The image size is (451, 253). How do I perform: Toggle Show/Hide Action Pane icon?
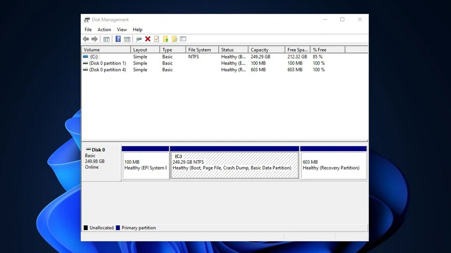[127, 39]
